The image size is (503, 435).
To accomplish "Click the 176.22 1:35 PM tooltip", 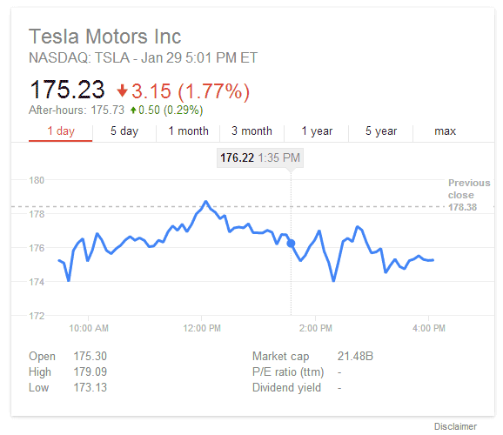I will pos(260,157).
